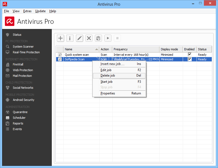Click the Avira icon in title bar
Image resolution: width=218 pixels, height=168 pixels.
click(5, 4)
